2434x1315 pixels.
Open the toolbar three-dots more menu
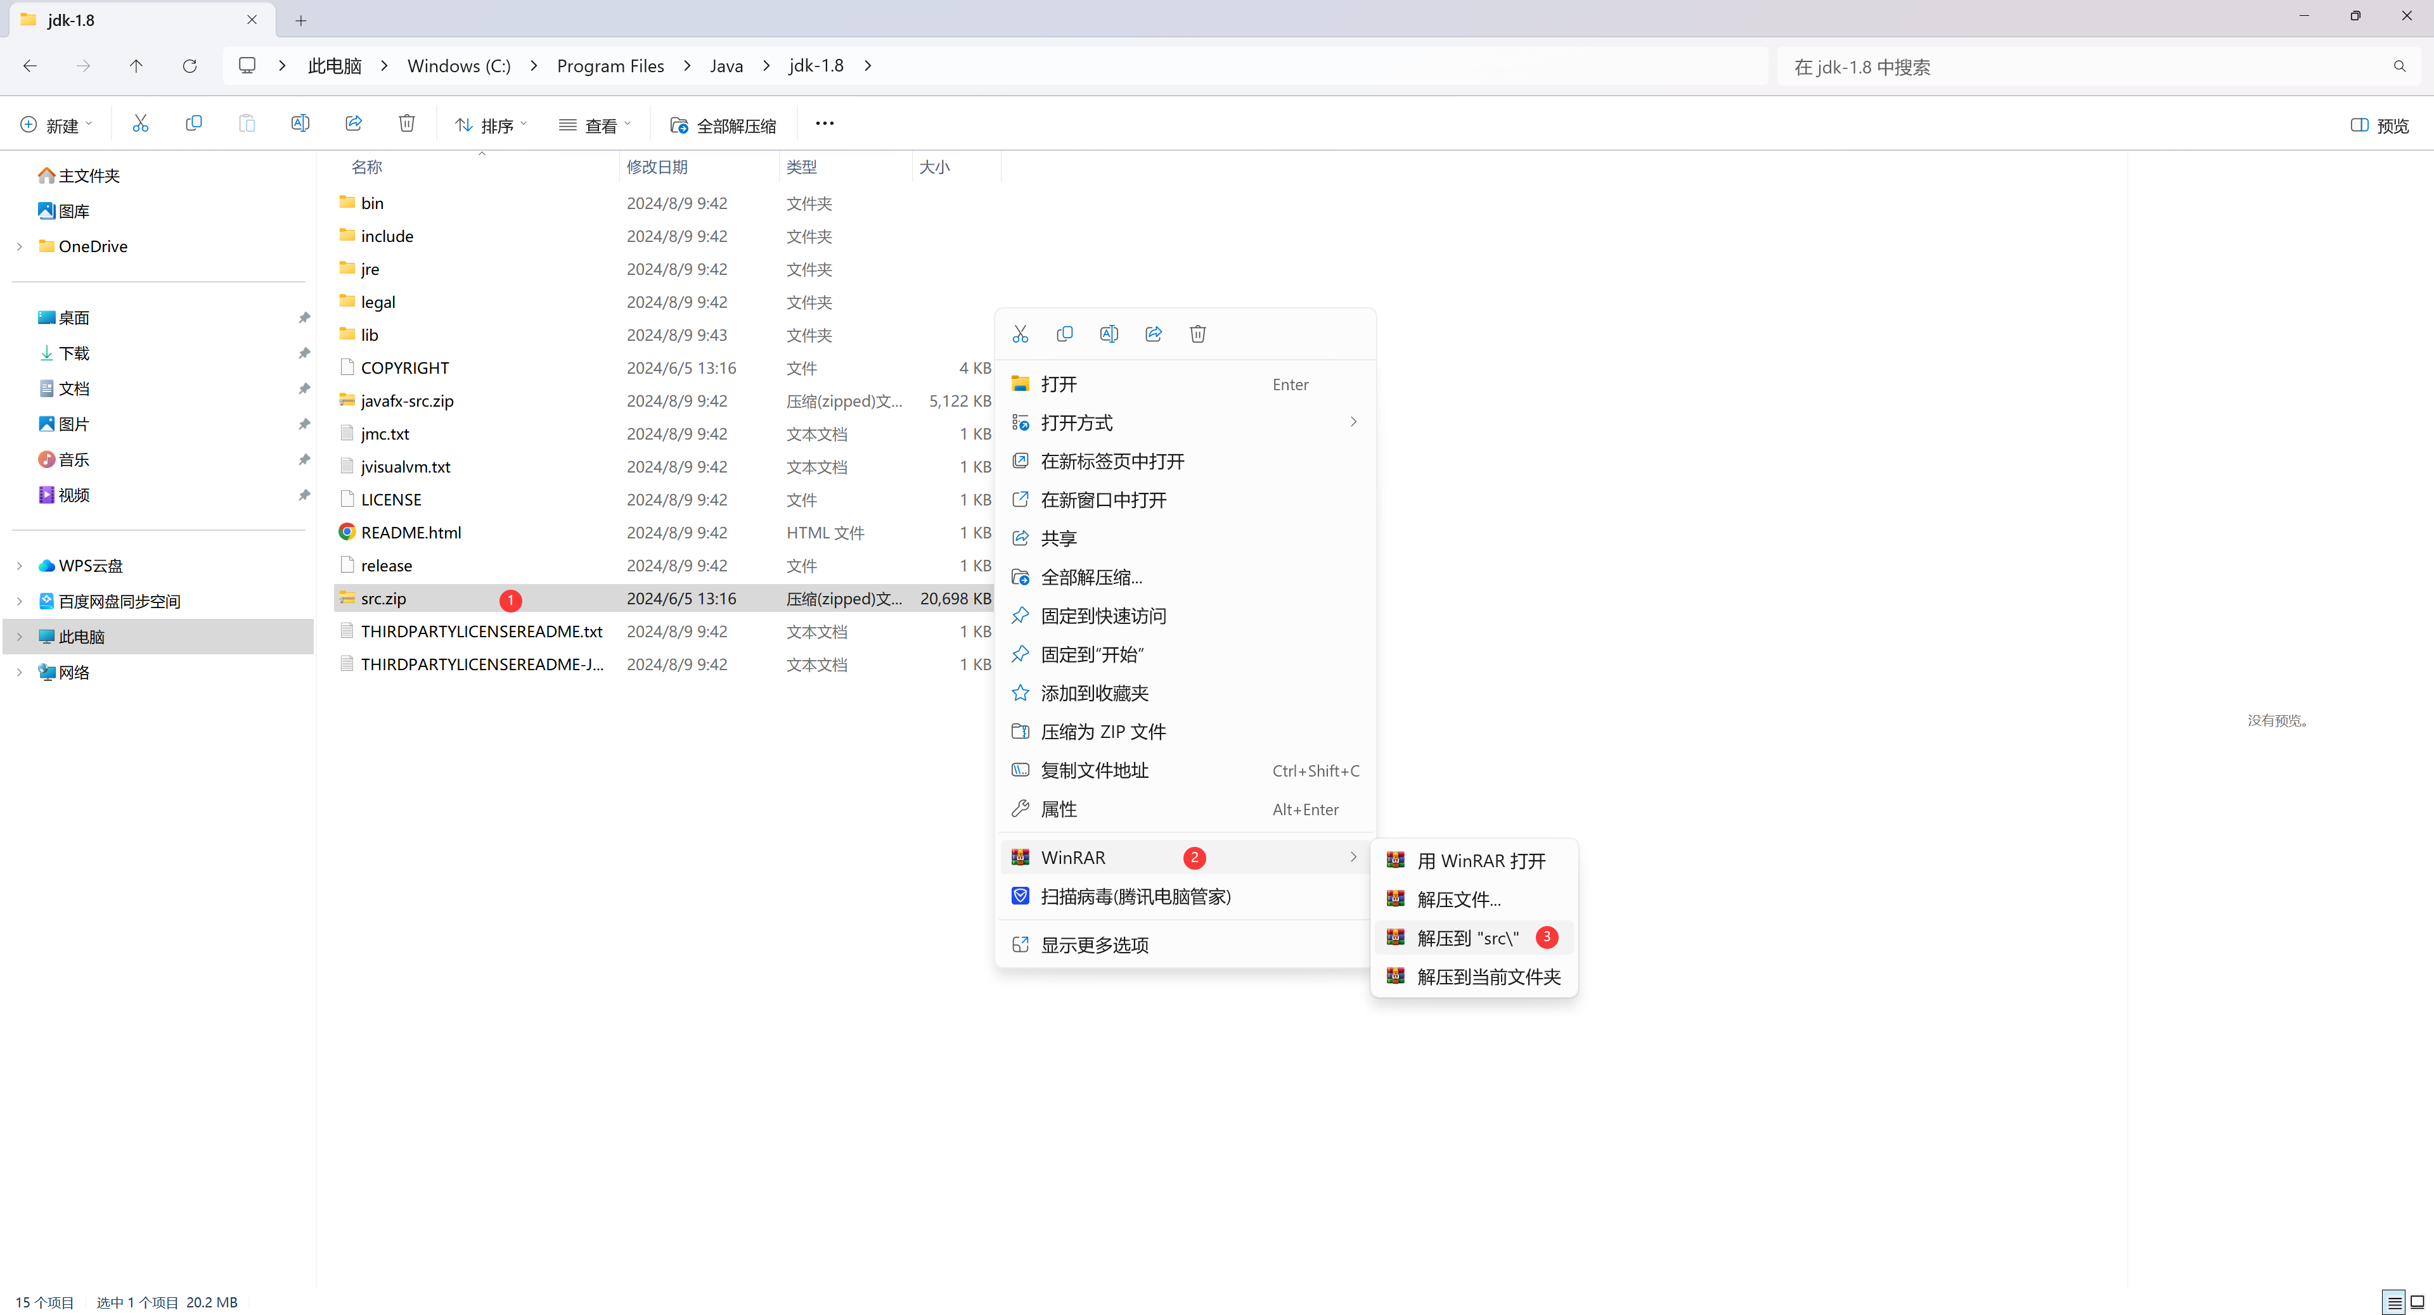tap(824, 124)
